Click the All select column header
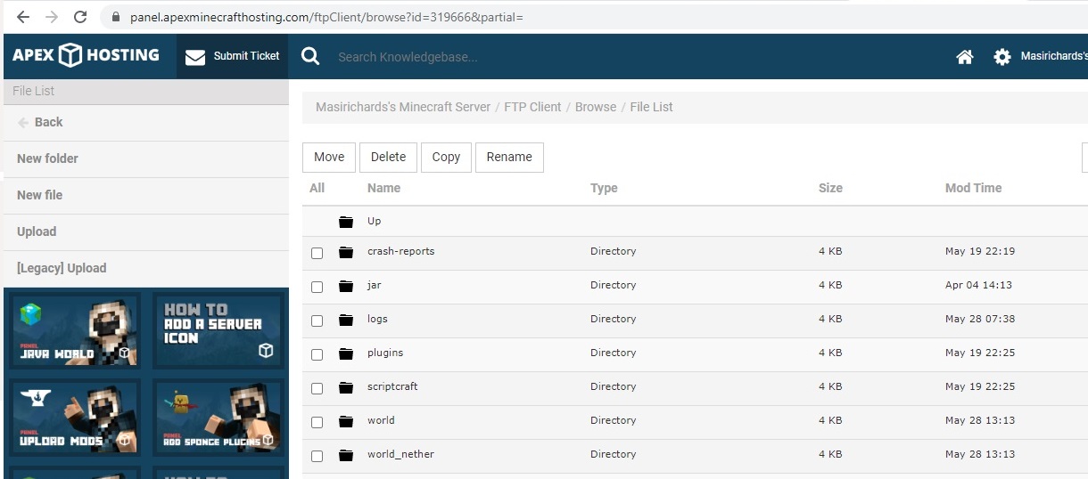This screenshot has height=479, width=1088. [x=317, y=188]
